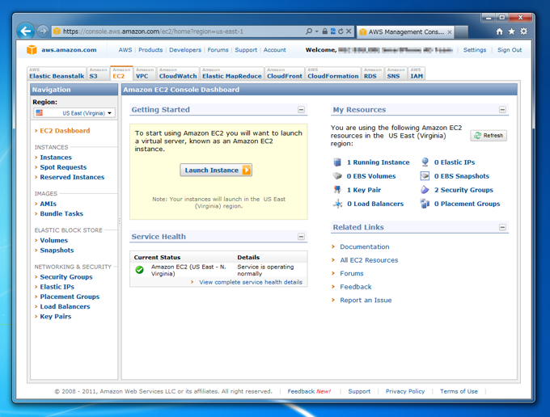Click the search magnifier in address bar

pos(309,32)
